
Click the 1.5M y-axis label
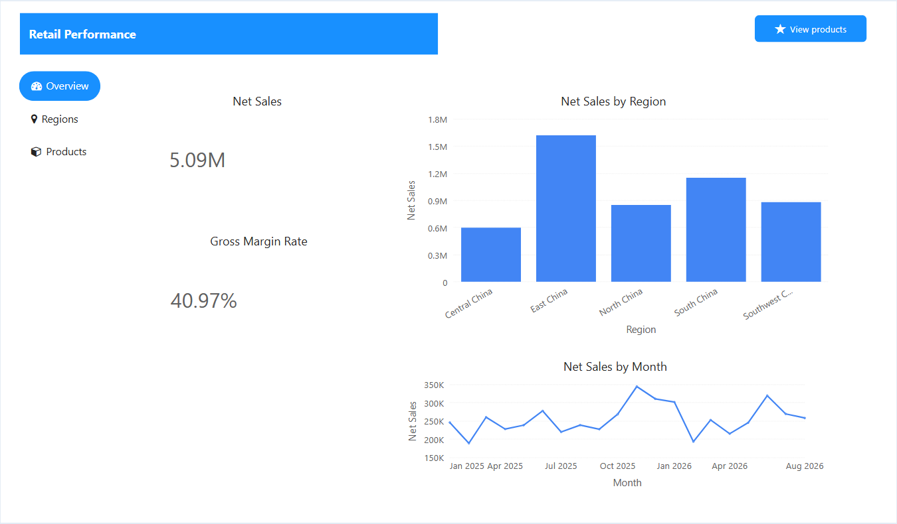coord(438,147)
